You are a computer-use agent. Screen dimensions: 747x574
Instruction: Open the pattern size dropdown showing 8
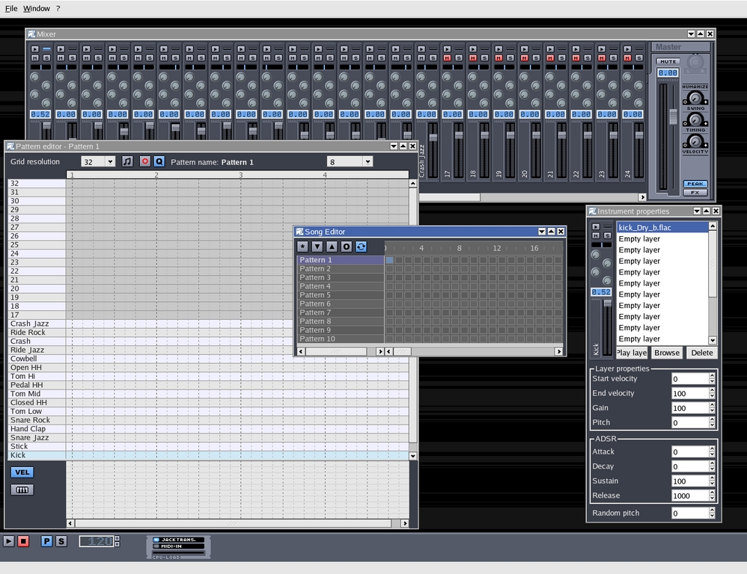point(350,161)
